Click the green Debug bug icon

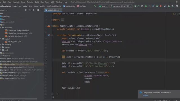point(146,6)
